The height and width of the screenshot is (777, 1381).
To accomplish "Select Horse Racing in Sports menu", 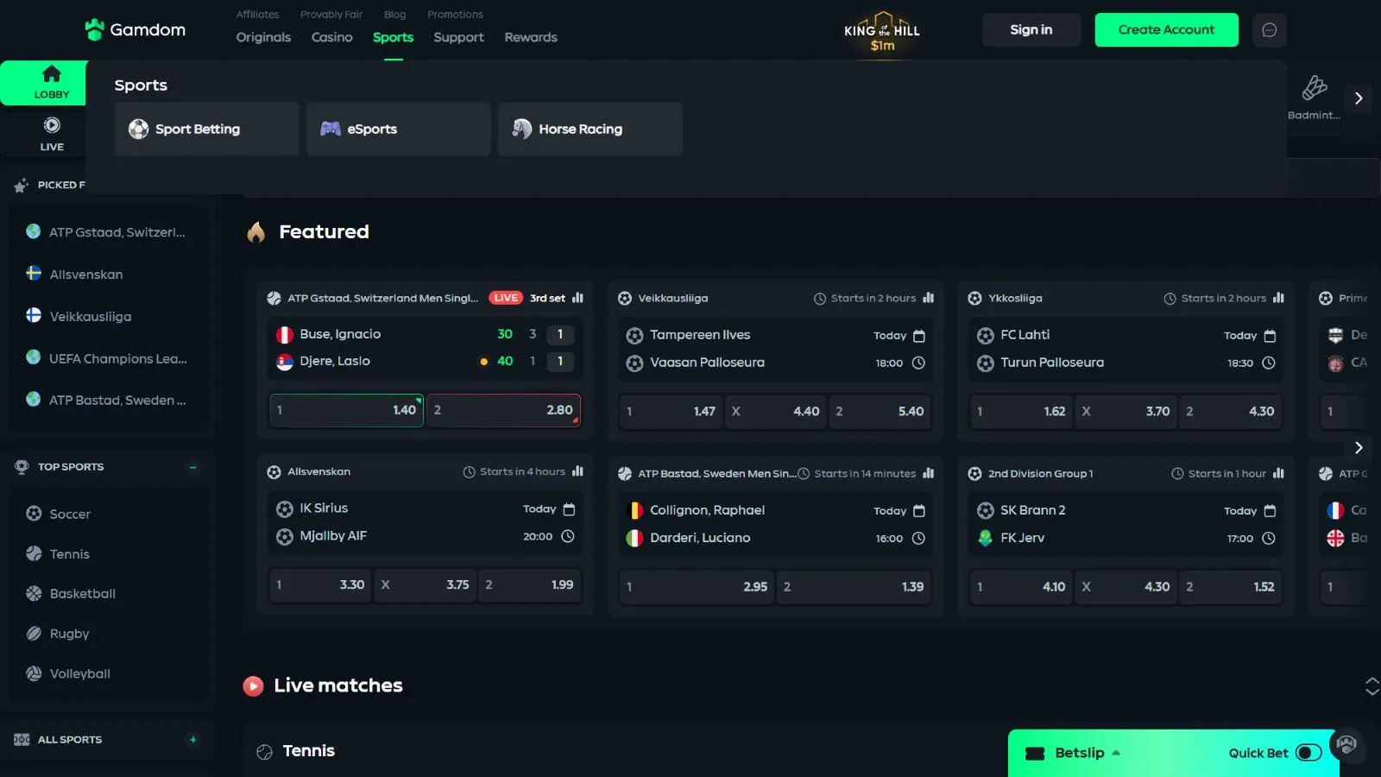I will (x=590, y=129).
